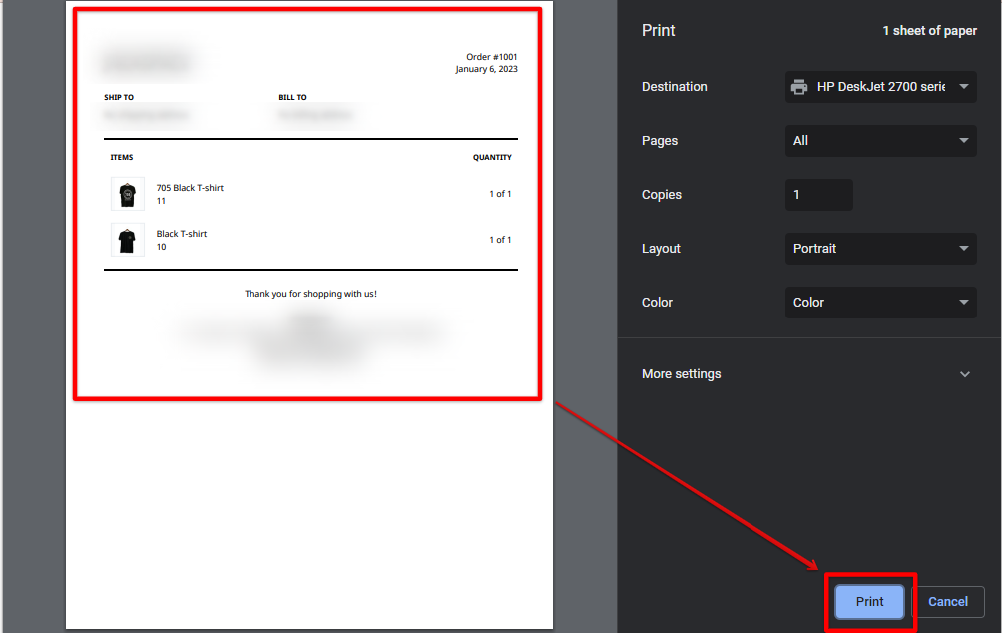Click the 1 sheet of paper label
Viewport: 1002px width, 633px height.
coord(929,31)
